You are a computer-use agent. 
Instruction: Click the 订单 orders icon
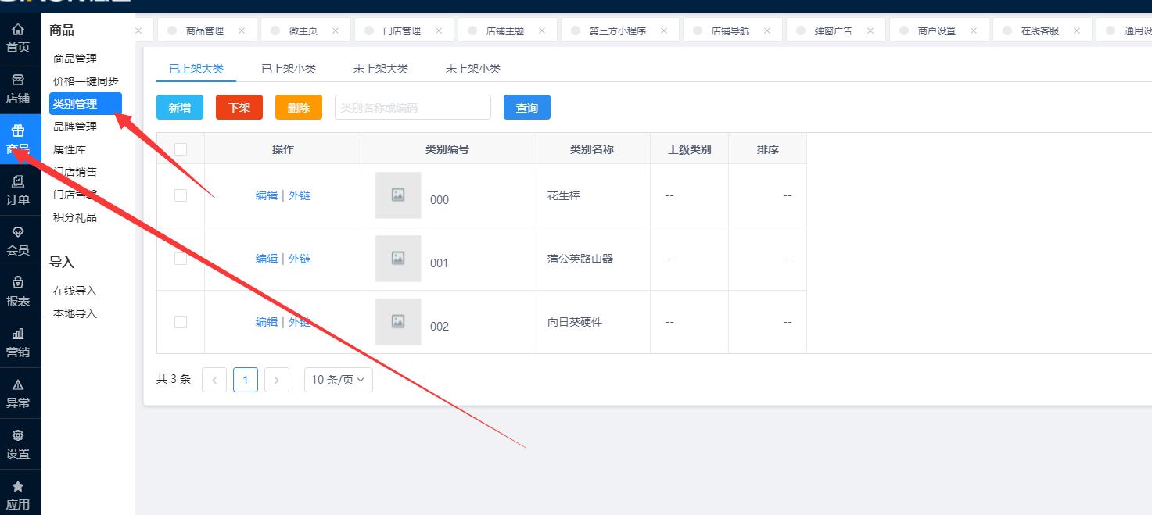[18, 190]
